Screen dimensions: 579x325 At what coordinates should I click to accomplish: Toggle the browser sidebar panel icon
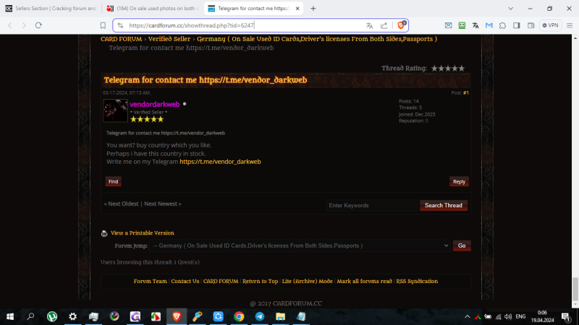point(516,25)
